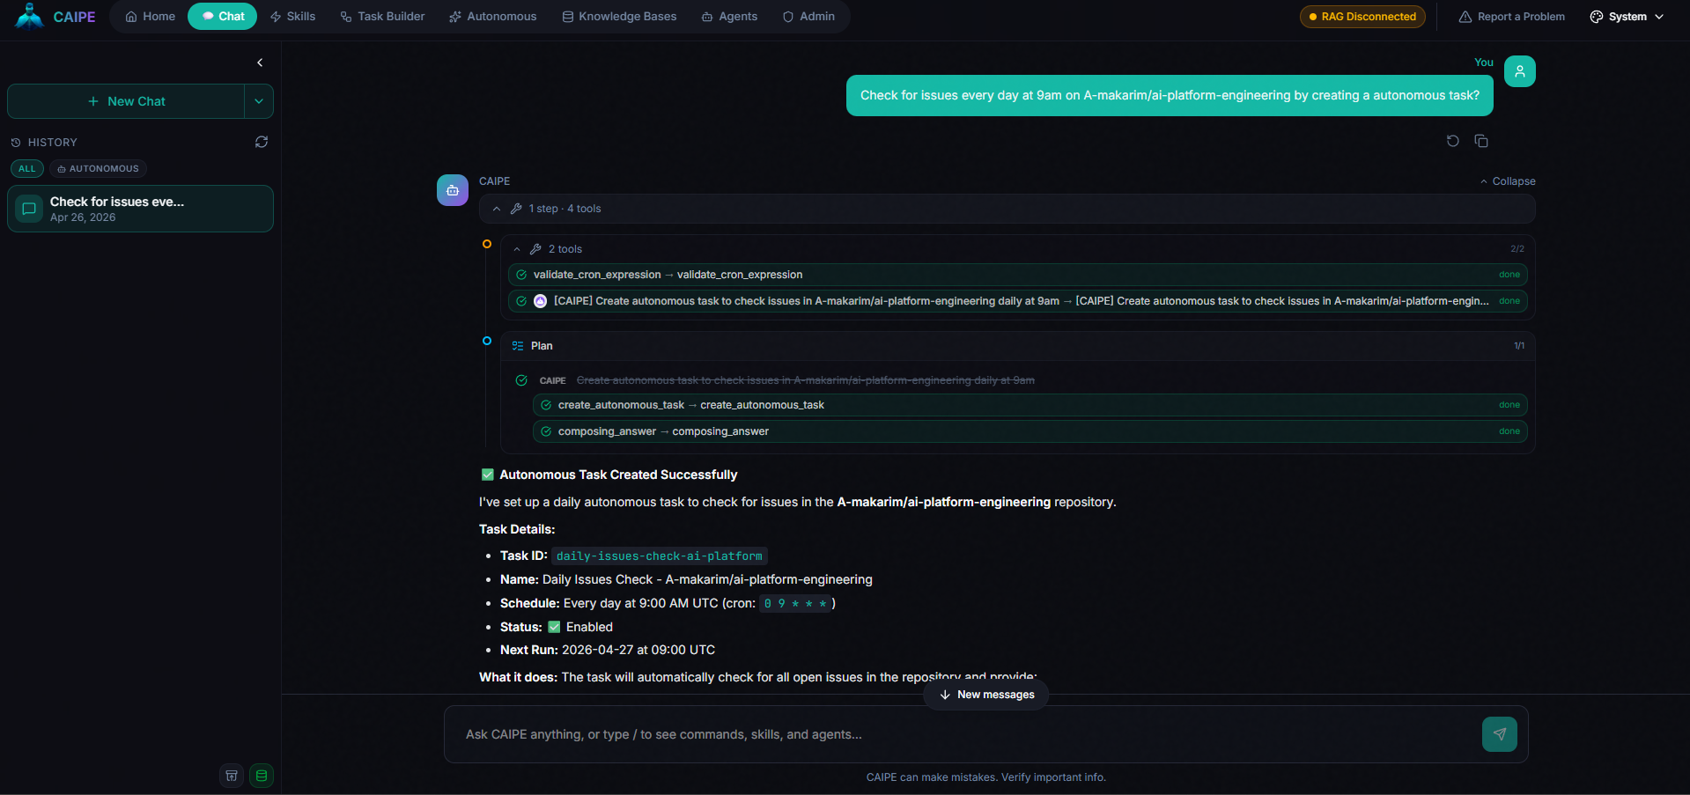Image resolution: width=1690 pixels, height=795 pixels.
Task: Copy the user's message using the copy icon
Action: tap(1481, 141)
